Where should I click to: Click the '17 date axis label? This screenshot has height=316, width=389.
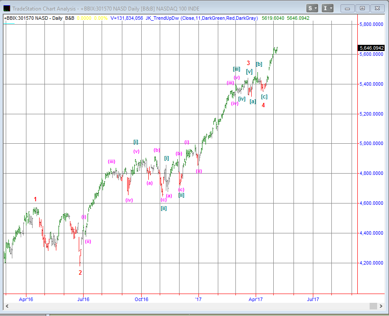198,299
